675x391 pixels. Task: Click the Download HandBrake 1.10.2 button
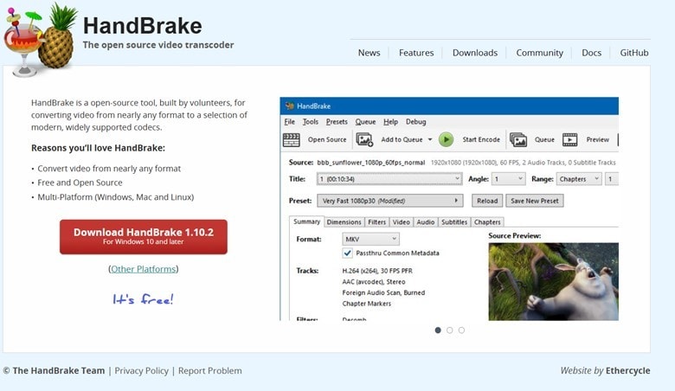click(x=144, y=236)
